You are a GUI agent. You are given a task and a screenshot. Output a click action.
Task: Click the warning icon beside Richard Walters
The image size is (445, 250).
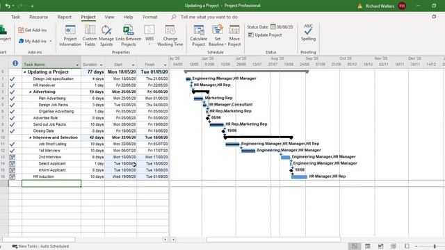360,6
